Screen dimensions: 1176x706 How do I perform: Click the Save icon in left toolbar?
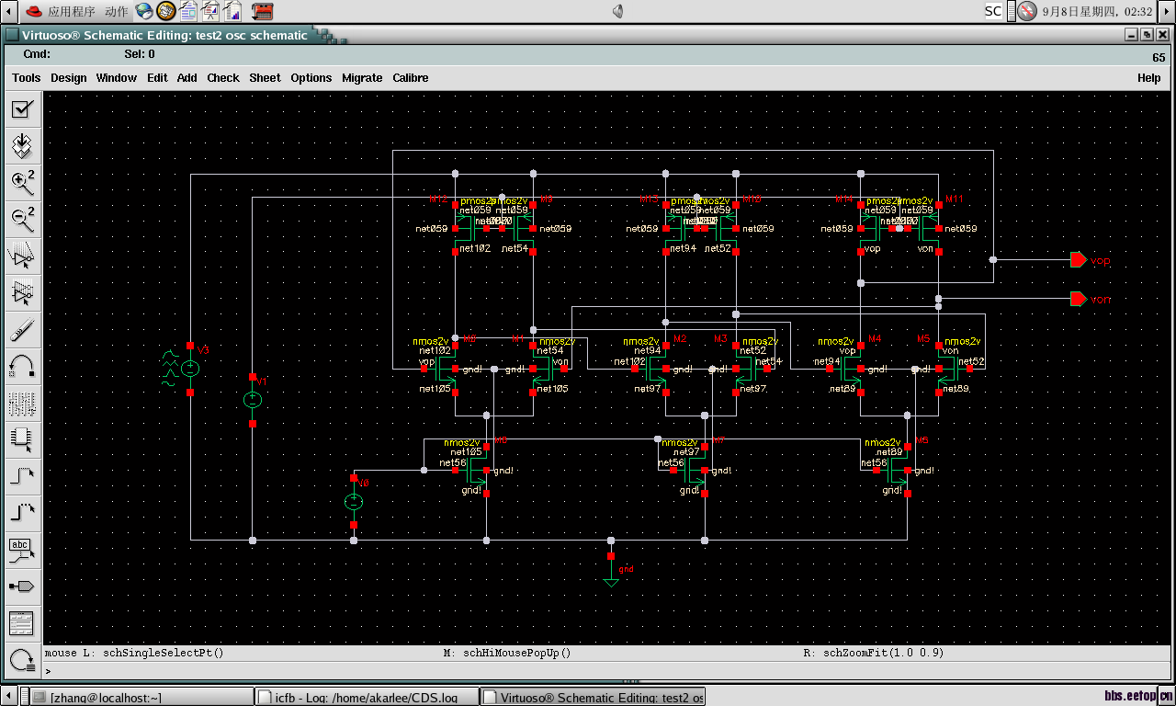[22, 146]
